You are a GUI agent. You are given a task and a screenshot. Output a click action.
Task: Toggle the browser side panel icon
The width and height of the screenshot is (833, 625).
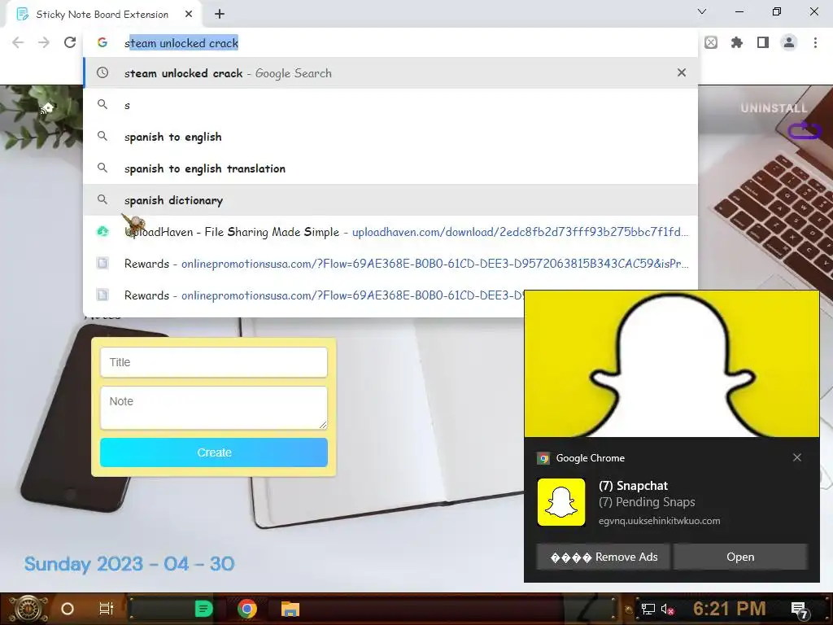coord(763,42)
